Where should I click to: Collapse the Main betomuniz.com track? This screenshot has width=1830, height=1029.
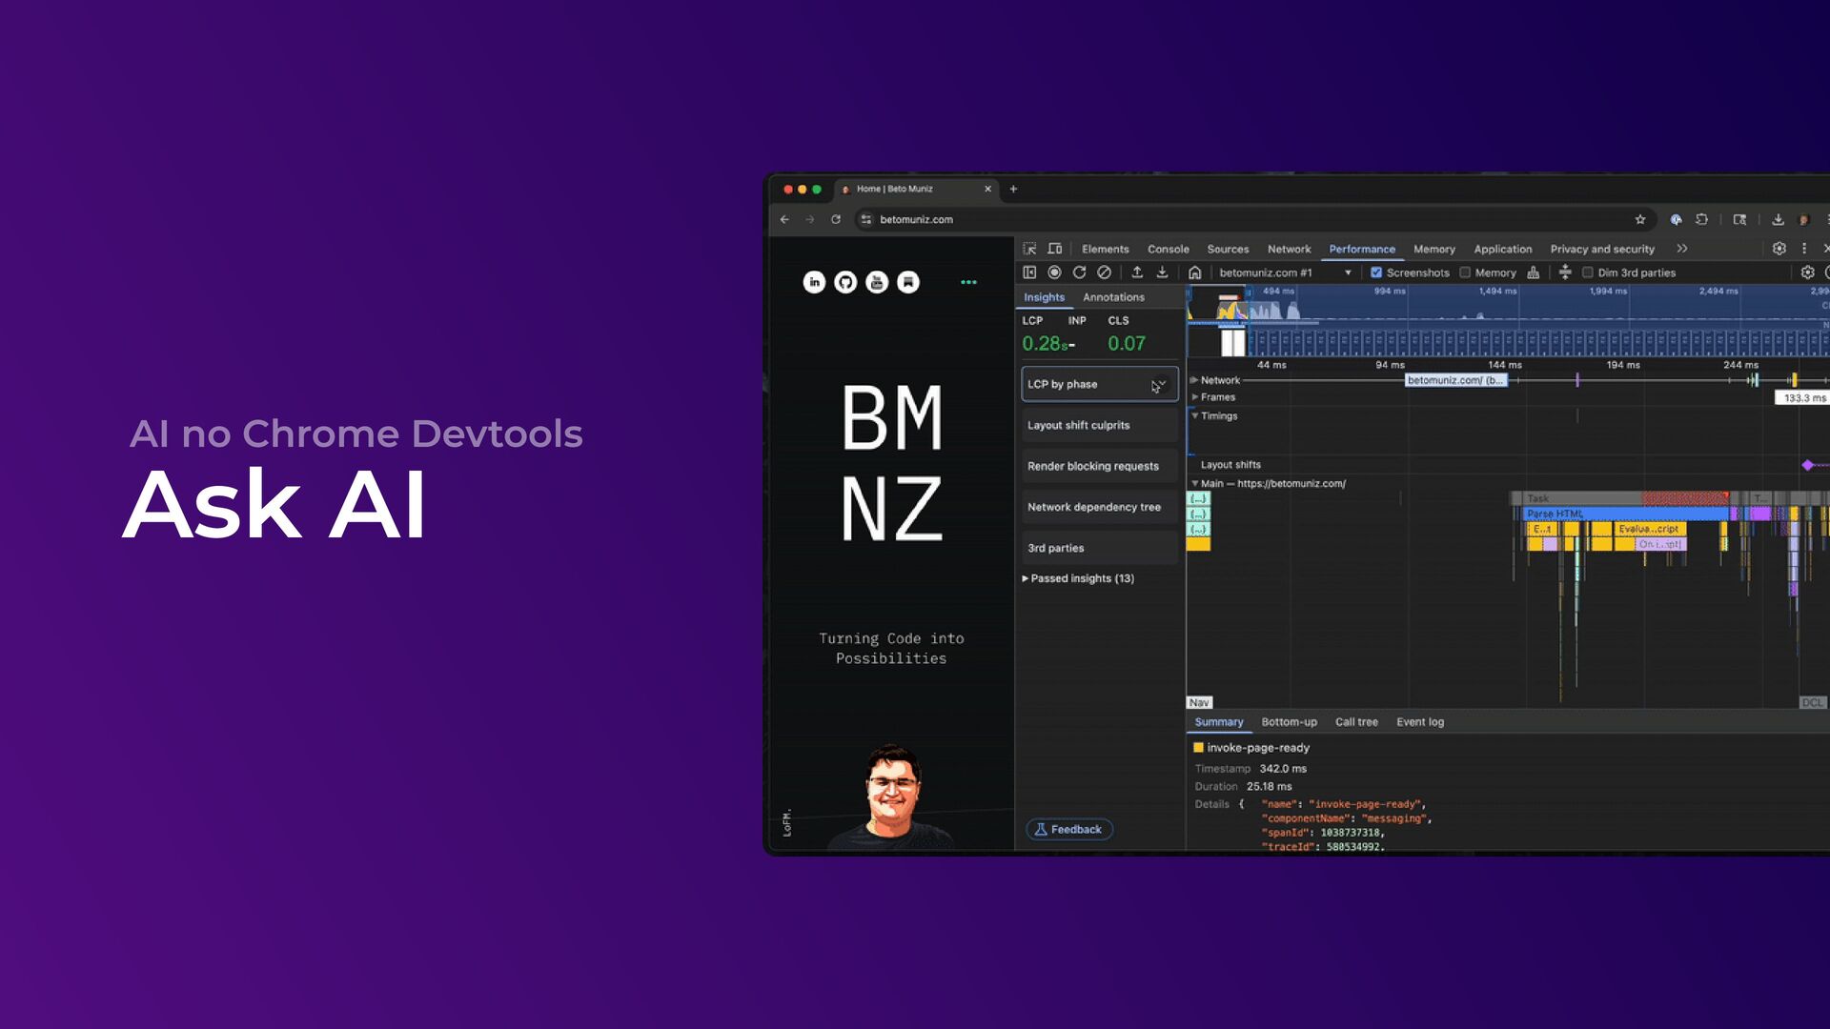(1194, 483)
